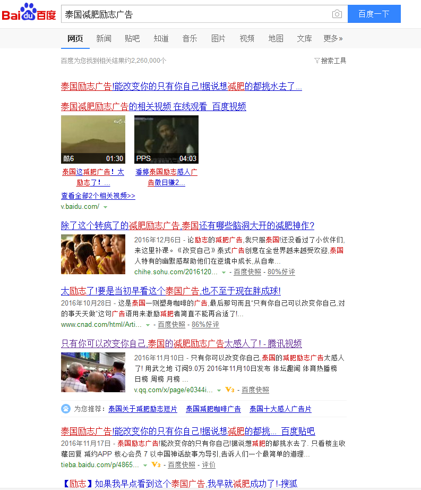Screen dimensions: 421x490
Task: Open 泰国减肥励志广告的相关视频 百度视频 link
Action: click(153, 107)
